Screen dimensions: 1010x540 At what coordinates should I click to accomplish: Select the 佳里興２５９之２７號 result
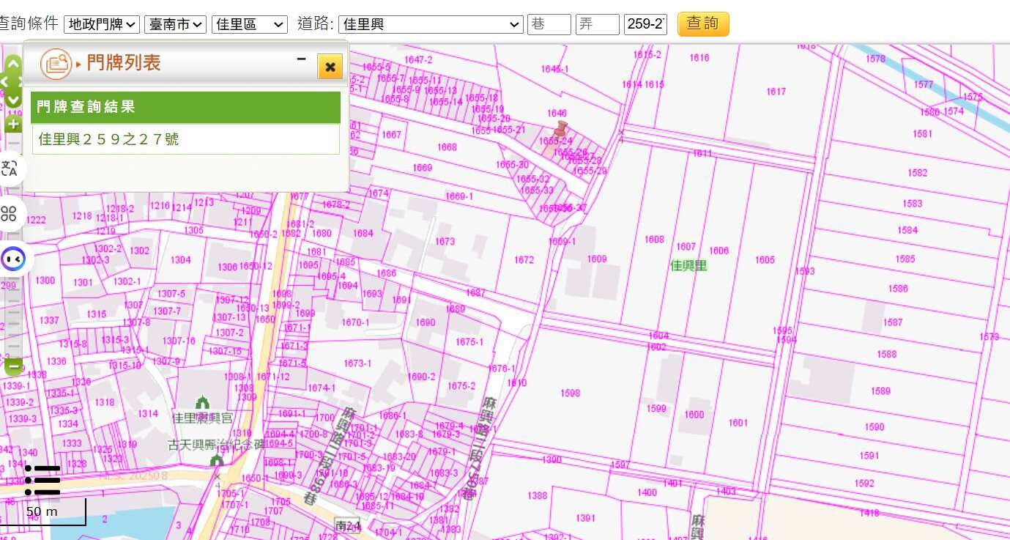[x=108, y=139]
